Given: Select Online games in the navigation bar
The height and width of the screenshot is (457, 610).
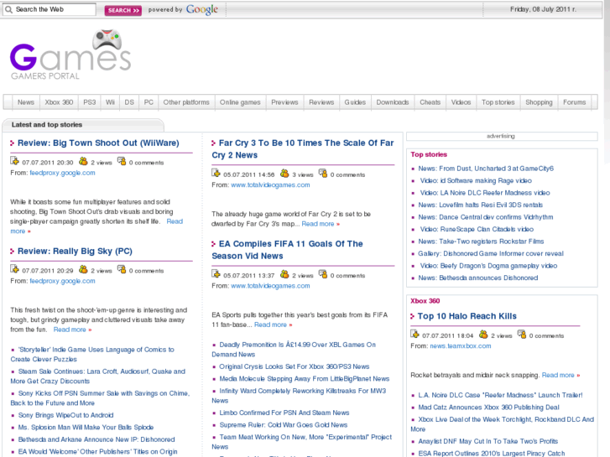Looking at the screenshot, I should (240, 102).
